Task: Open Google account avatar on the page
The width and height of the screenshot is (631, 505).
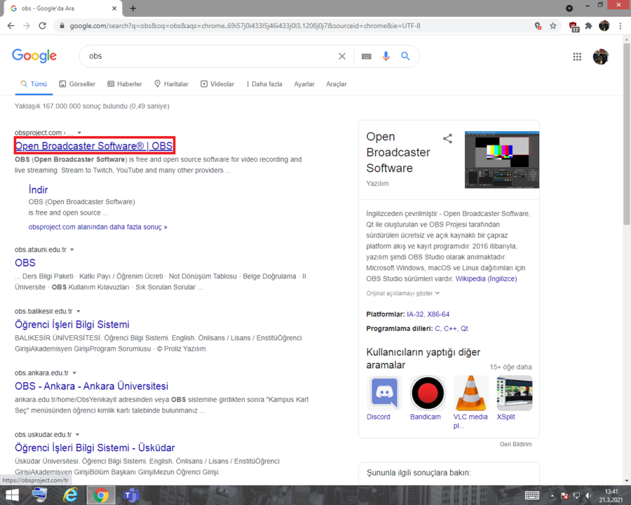Action: pyautogui.click(x=600, y=57)
